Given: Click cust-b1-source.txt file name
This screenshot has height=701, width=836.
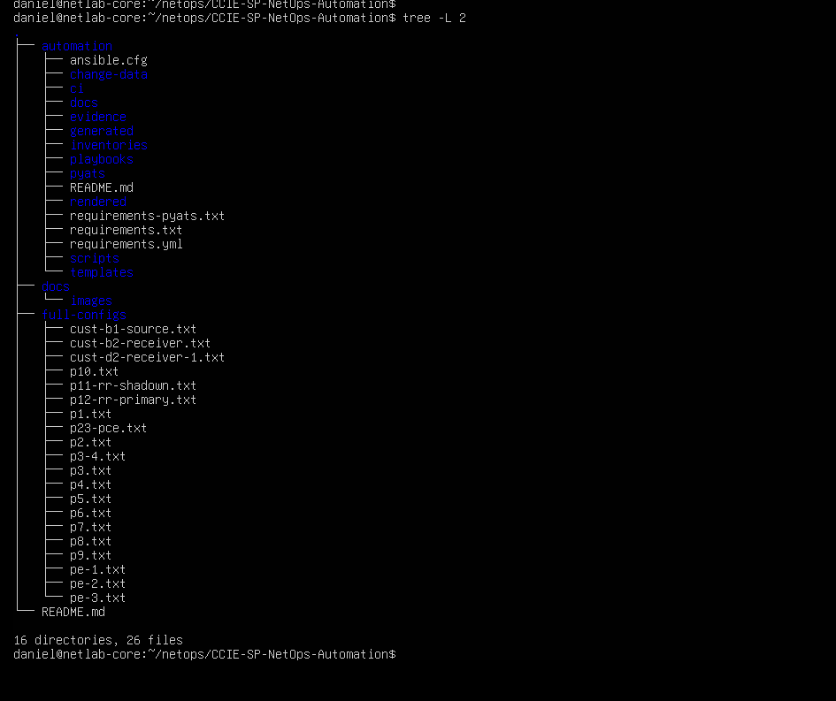Looking at the screenshot, I should pyautogui.click(x=133, y=329).
